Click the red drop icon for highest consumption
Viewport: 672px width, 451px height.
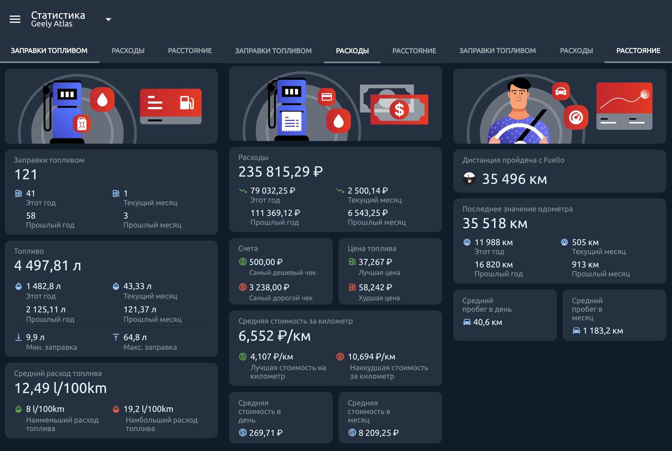click(116, 409)
